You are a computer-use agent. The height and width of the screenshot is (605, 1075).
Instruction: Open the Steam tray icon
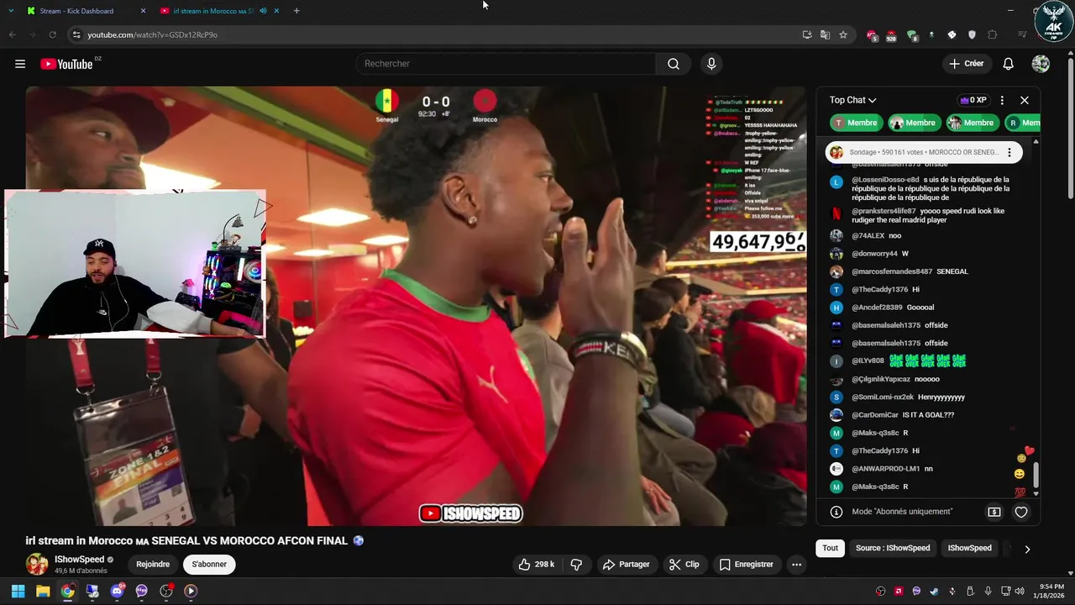[934, 591]
